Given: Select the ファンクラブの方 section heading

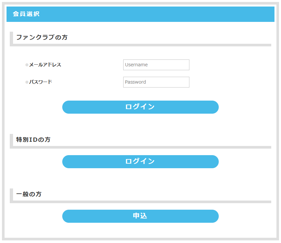Looking at the screenshot, I should pos(42,38).
